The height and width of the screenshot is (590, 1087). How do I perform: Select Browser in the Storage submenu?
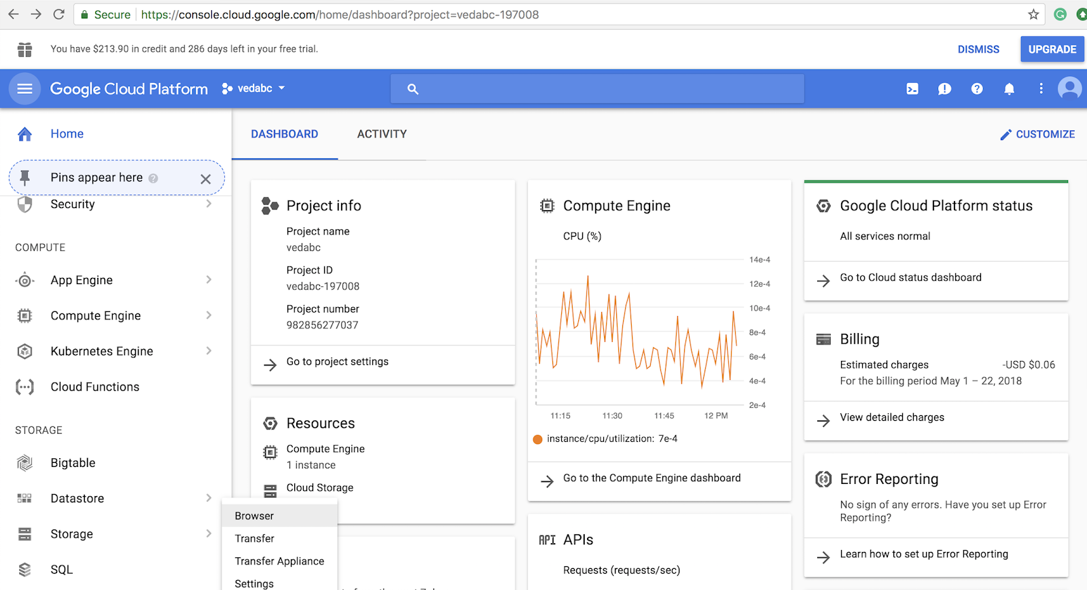pos(279,516)
